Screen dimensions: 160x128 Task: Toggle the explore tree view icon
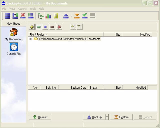pyautogui.click(x=40, y=16)
